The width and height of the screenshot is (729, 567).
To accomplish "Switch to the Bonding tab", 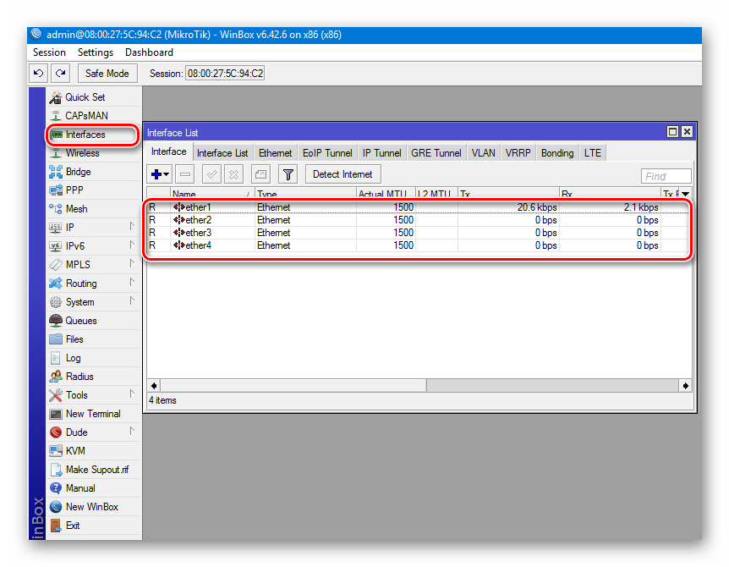I will (x=557, y=153).
